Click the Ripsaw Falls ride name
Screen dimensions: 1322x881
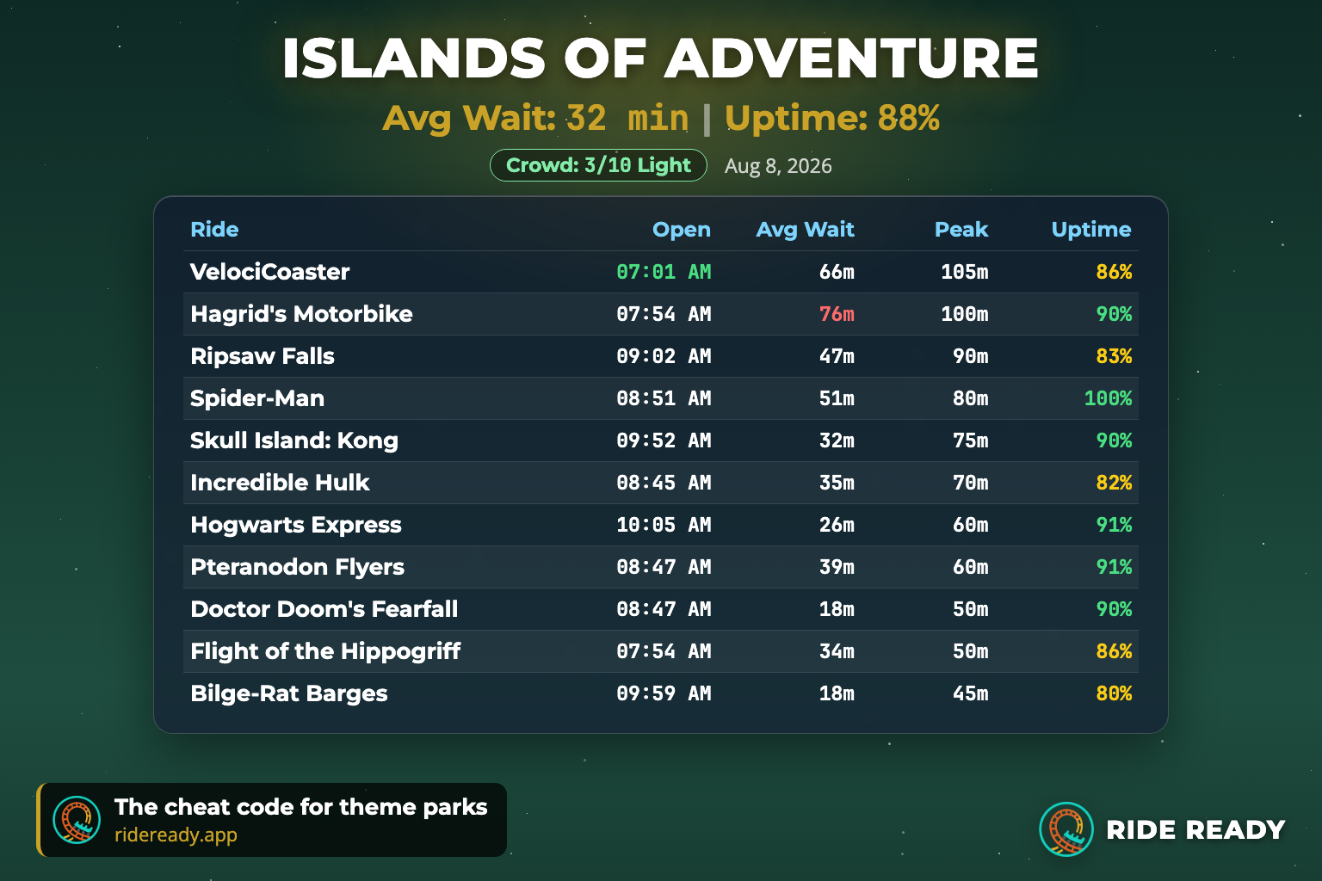(263, 356)
